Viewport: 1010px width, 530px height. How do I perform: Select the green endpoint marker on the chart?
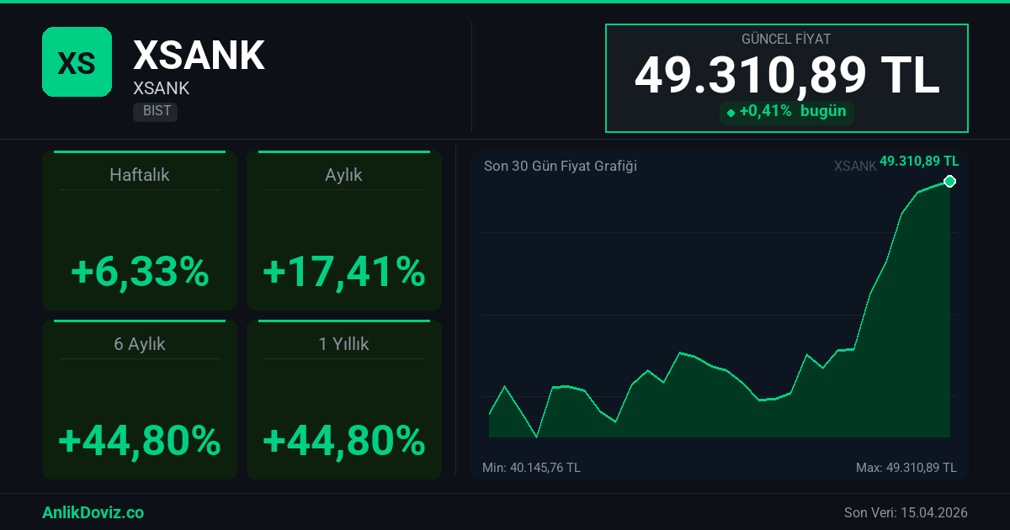949,182
